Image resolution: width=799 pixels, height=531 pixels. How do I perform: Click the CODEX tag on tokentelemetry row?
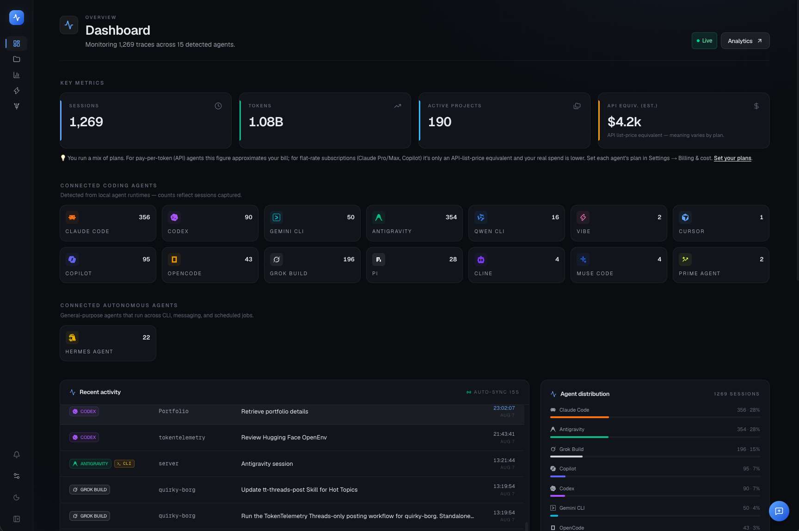point(84,438)
